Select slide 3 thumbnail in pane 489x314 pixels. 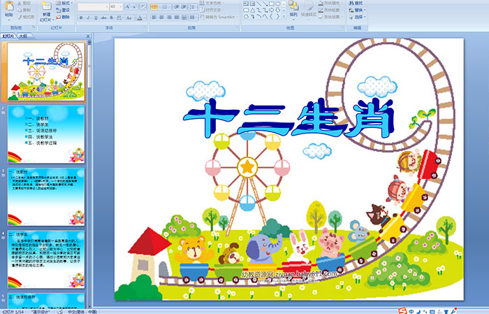[x=46, y=197]
